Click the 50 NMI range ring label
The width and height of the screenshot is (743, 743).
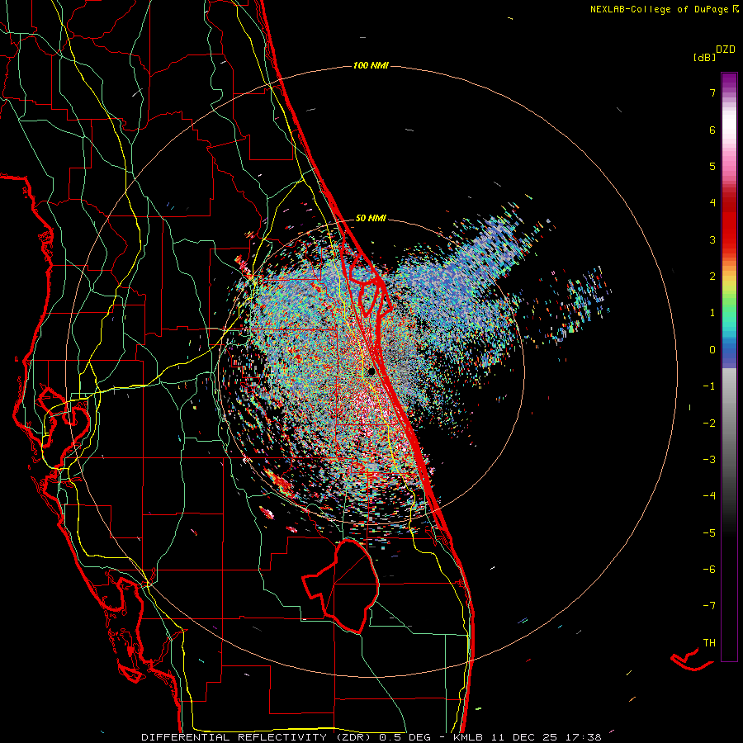tap(371, 218)
